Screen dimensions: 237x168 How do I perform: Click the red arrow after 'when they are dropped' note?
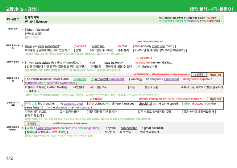pyautogui.click(x=201, y=99)
